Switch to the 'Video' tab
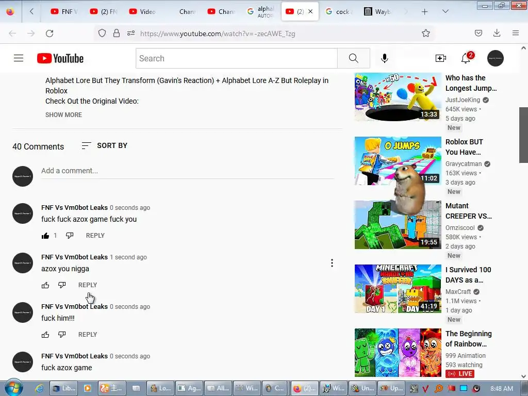 pos(143,11)
